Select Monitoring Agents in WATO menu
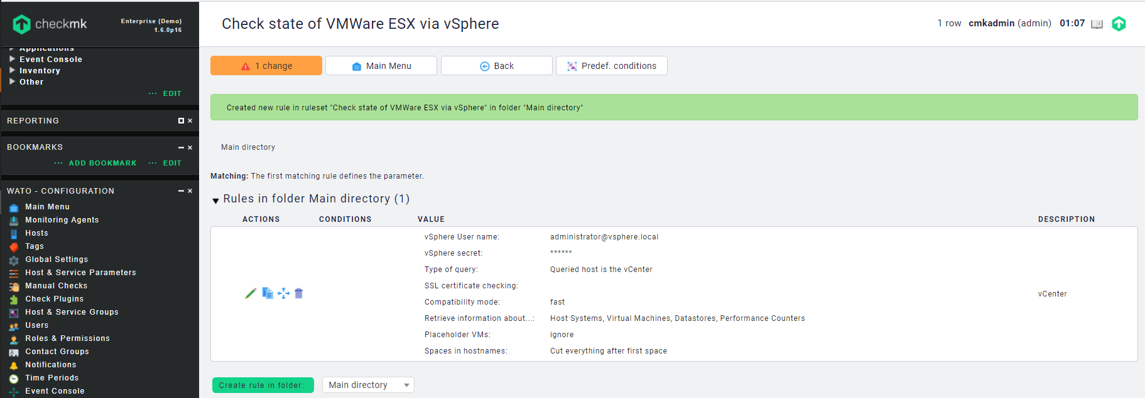This screenshot has width=1145, height=398. click(x=62, y=220)
